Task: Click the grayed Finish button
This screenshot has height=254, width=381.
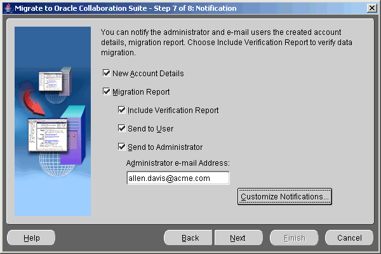Action: click(294, 237)
